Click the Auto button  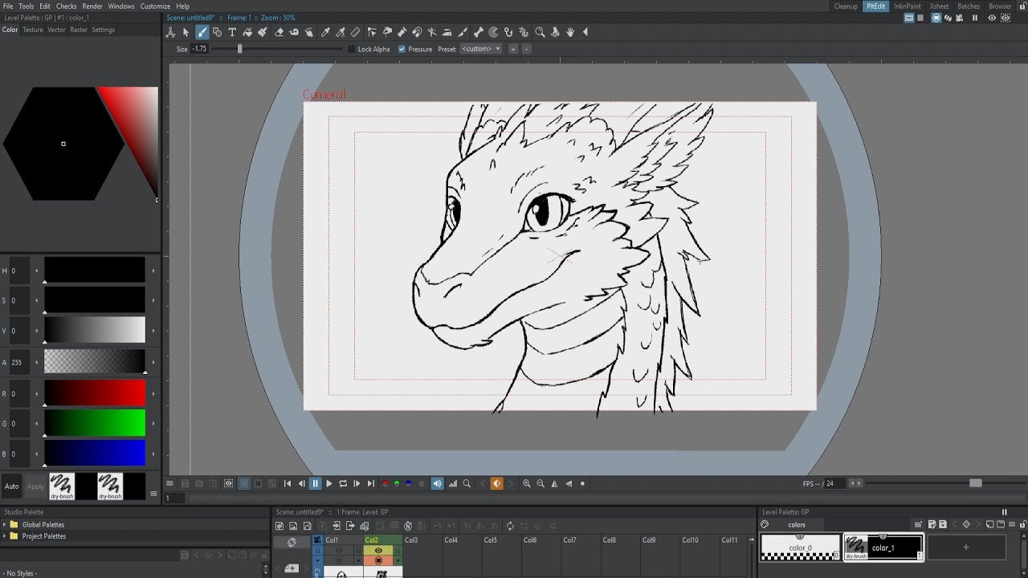click(x=11, y=486)
